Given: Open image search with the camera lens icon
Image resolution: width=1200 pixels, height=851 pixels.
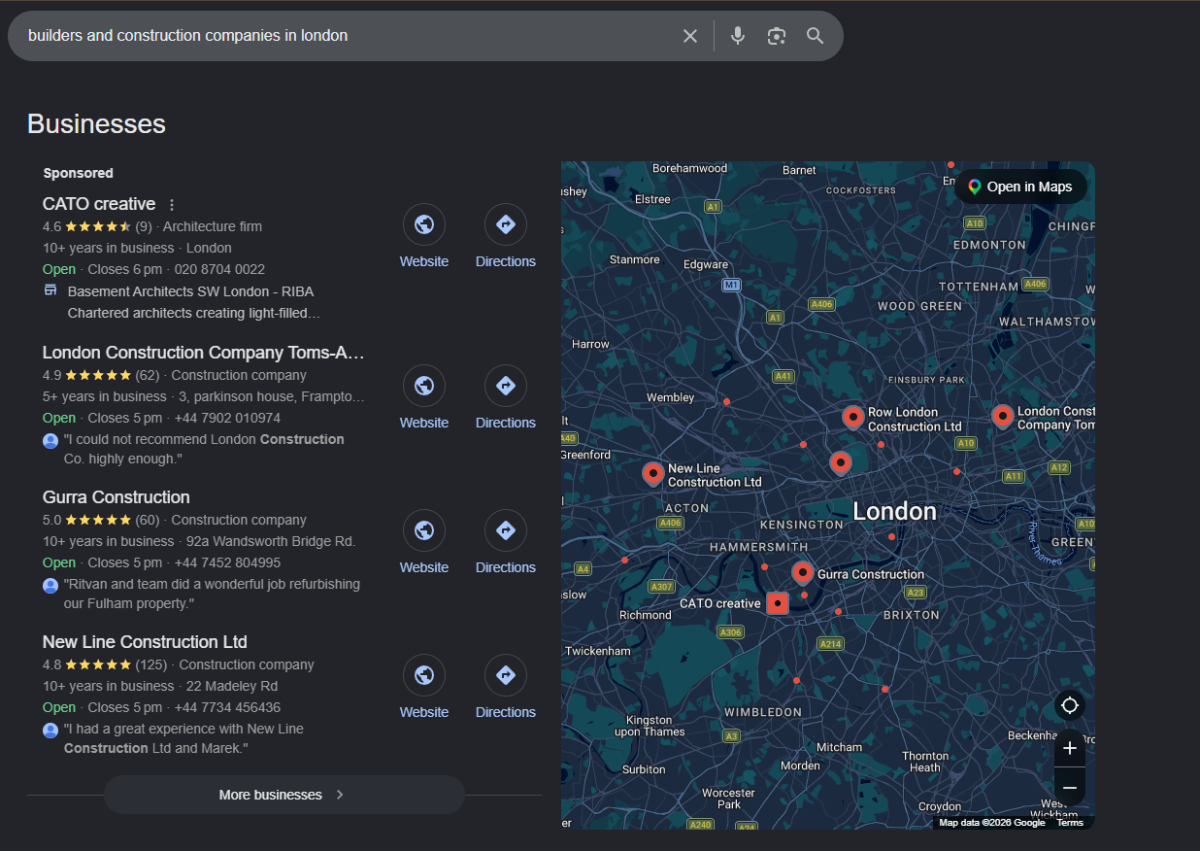Looking at the screenshot, I should tap(776, 36).
